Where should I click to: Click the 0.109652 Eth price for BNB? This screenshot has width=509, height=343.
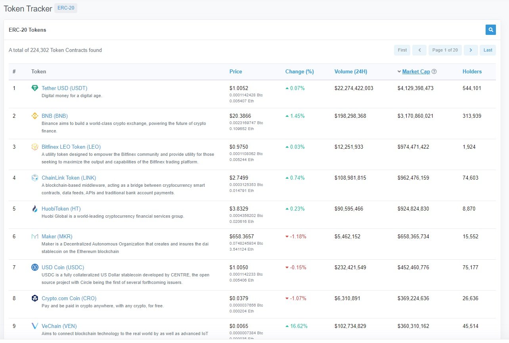(241, 128)
